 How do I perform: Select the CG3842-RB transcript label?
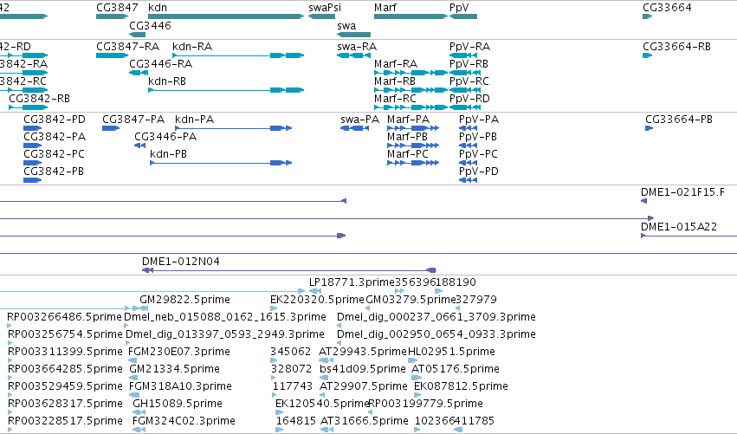[x=40, y=99]
